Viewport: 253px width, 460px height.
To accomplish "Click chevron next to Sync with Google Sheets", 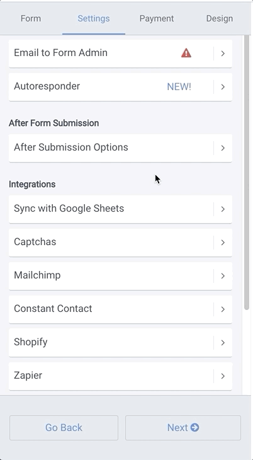I will (x=223, y=209).
